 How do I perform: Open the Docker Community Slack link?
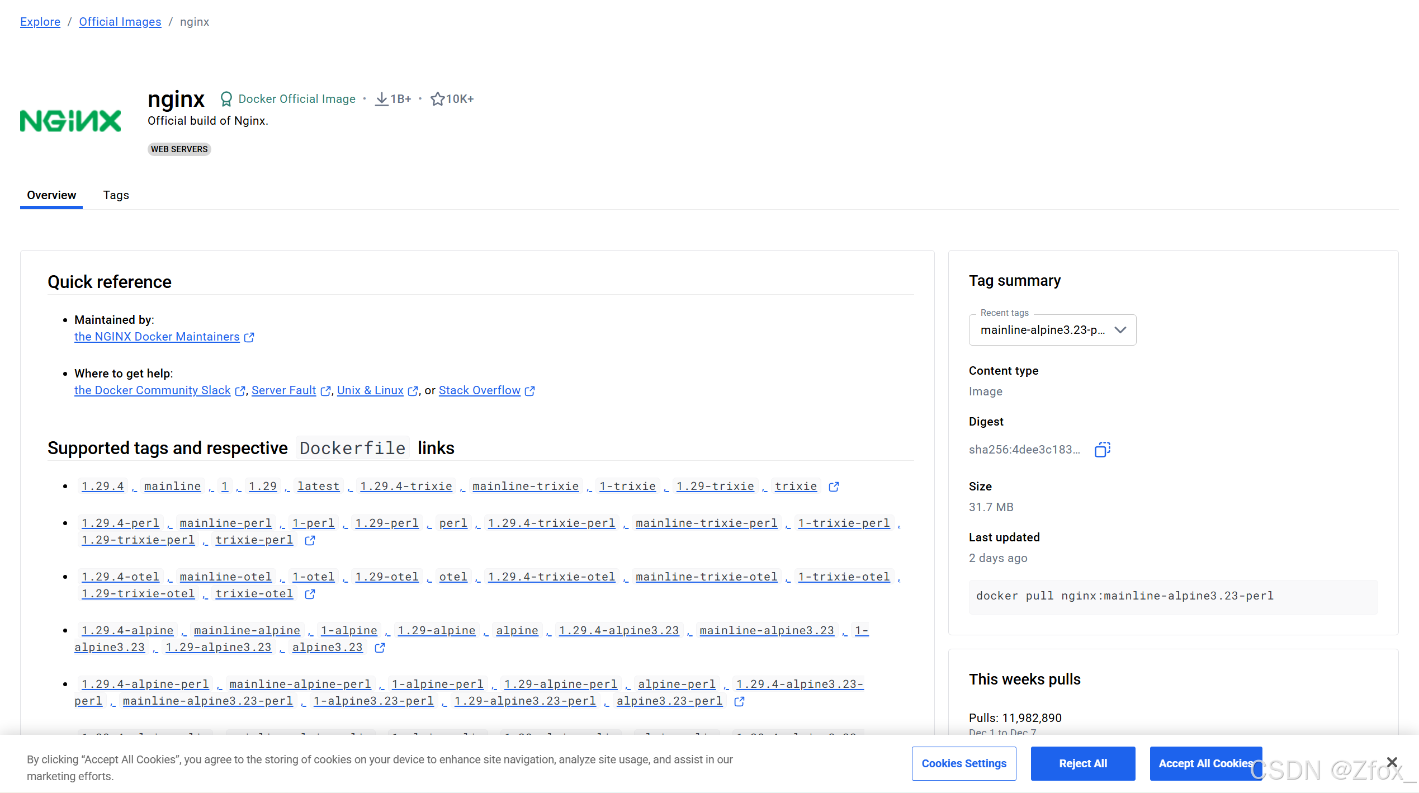pyautogui.click(x=153, y=390)
